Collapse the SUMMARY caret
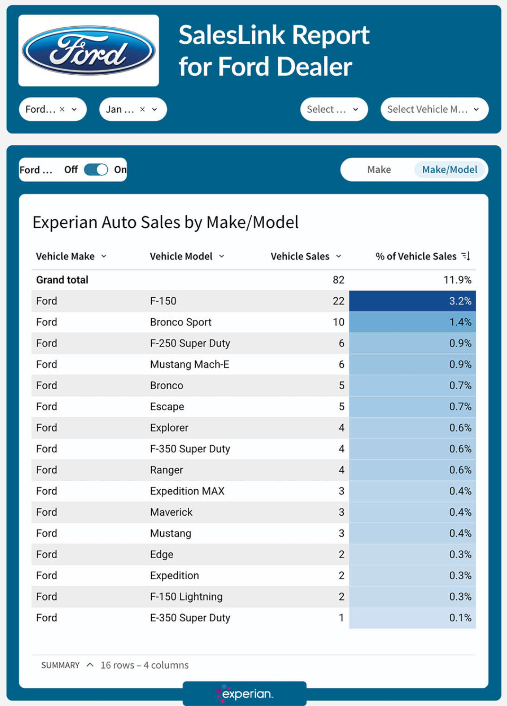Screen dimensions: 507x706 90,665
